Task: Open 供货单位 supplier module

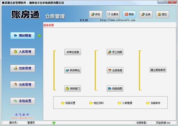Action: tap(73, 70)
